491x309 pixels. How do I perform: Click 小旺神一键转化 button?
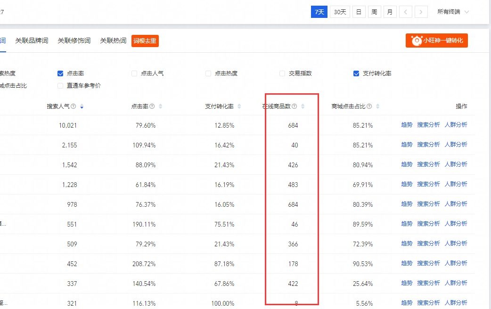(436, 41)
